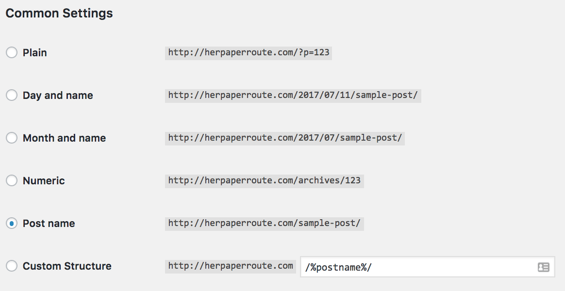Click the 2017/07/sample-post URL example
Screen dimensions: 565x291
(284, 138)
